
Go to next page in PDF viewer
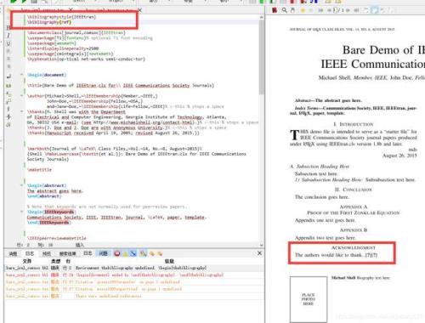point(348,10)
